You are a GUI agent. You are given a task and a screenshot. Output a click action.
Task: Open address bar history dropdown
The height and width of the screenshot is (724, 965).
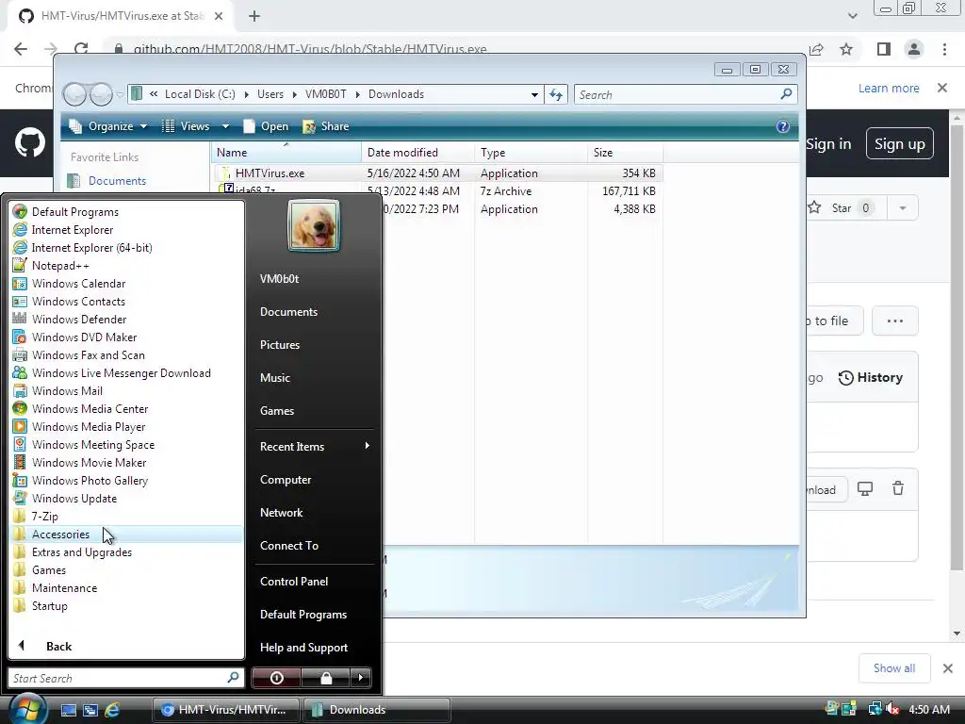(x=534, y=94)
